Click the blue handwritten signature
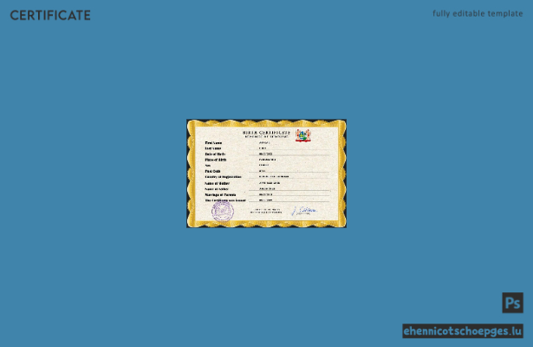 [x=304, y=211]
